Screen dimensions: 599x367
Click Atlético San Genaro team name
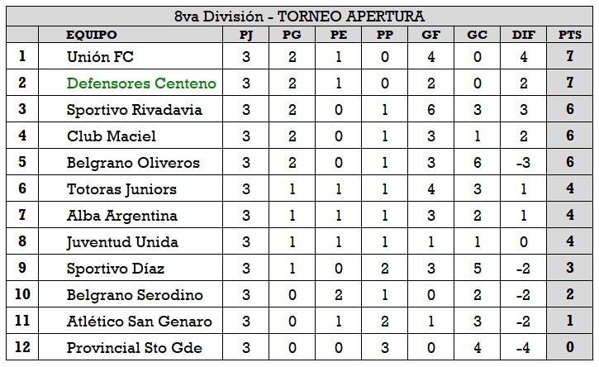[139, 322]
